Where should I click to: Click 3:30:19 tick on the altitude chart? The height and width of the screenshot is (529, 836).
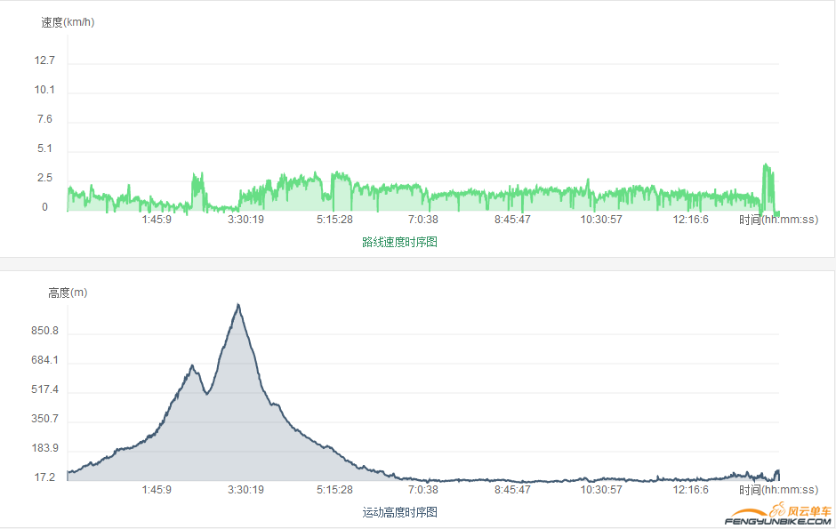[x=245, y=490]
